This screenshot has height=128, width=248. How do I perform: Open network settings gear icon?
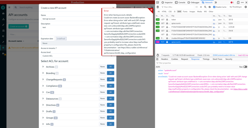tap(246, 7)
